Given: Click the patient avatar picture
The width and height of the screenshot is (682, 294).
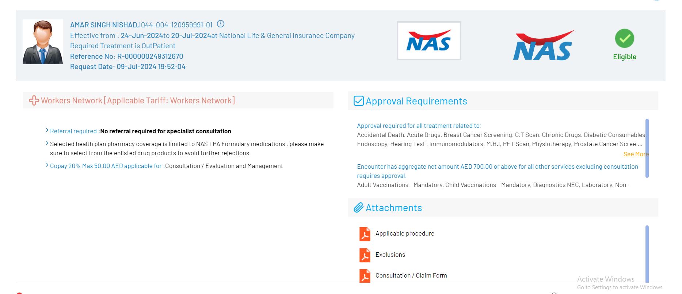Looking at the screenshot, I should (x=43, y=42).
